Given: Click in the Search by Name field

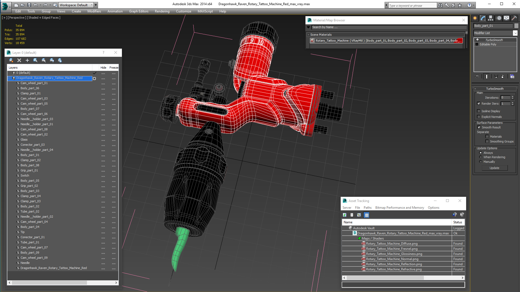Looking at the screenshot, I should 389,27.
